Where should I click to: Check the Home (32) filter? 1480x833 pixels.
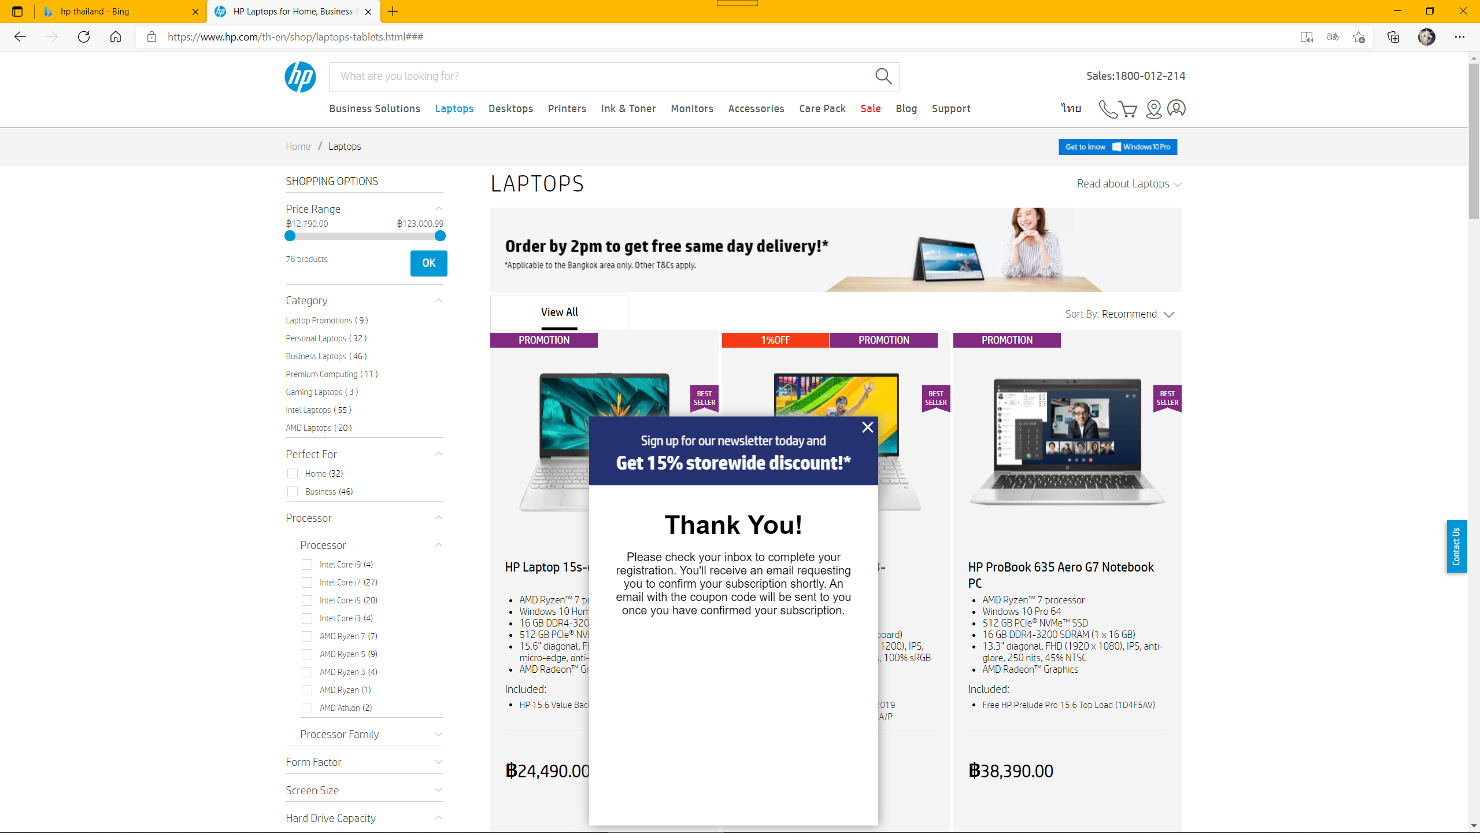pos(293,474)
